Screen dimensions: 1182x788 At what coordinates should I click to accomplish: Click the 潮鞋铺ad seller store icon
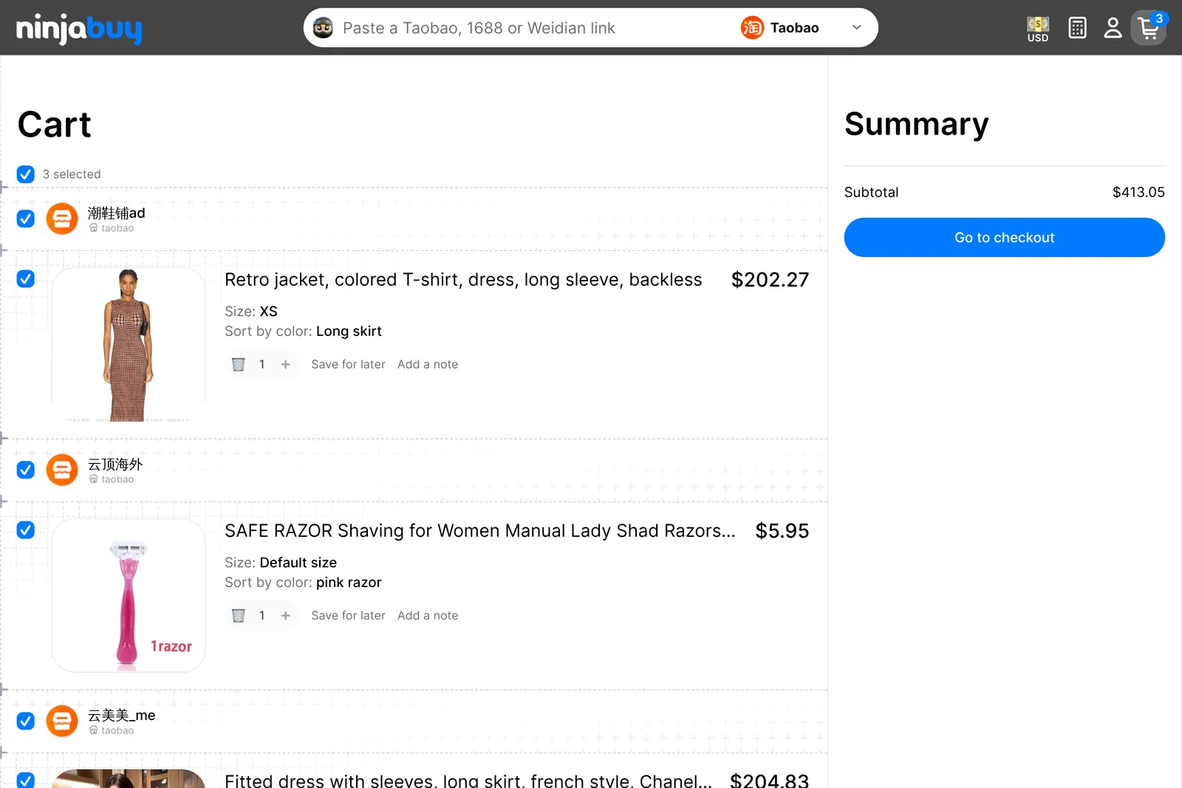pos(62,219)
